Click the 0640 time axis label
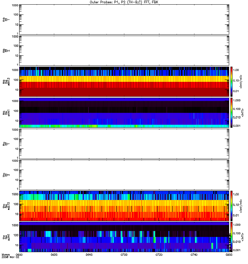248x264 pixels. (89, 255)
